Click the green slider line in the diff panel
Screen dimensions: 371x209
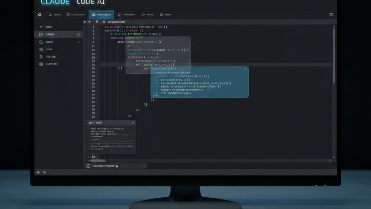coord(112,142)
